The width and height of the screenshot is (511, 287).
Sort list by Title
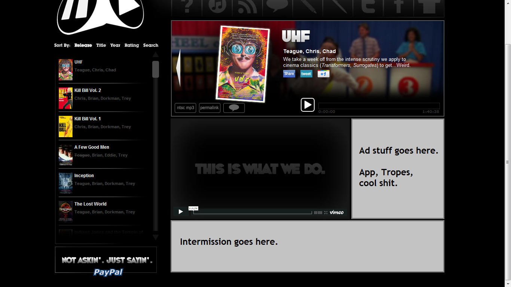[101, 45]
